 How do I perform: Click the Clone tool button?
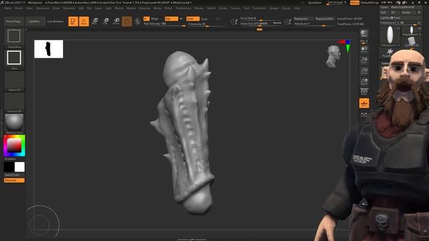tap(384, 7)
